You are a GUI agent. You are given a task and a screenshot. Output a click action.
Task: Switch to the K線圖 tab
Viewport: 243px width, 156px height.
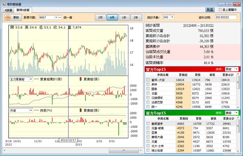click(9, 10)
